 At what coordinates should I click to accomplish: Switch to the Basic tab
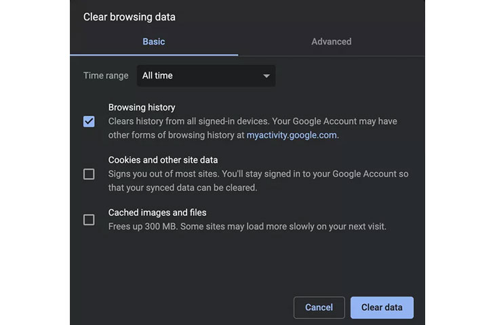point(154,41)
